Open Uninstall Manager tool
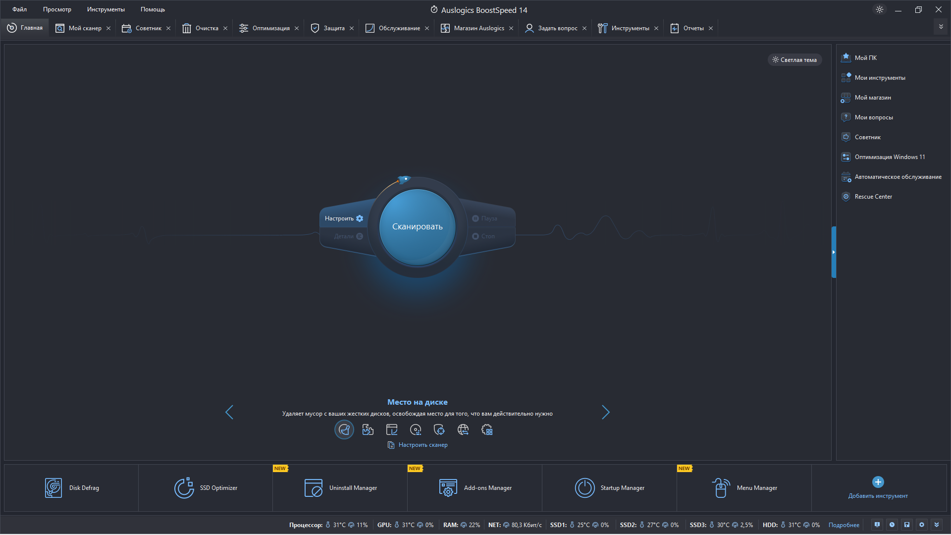 [340, 488]
